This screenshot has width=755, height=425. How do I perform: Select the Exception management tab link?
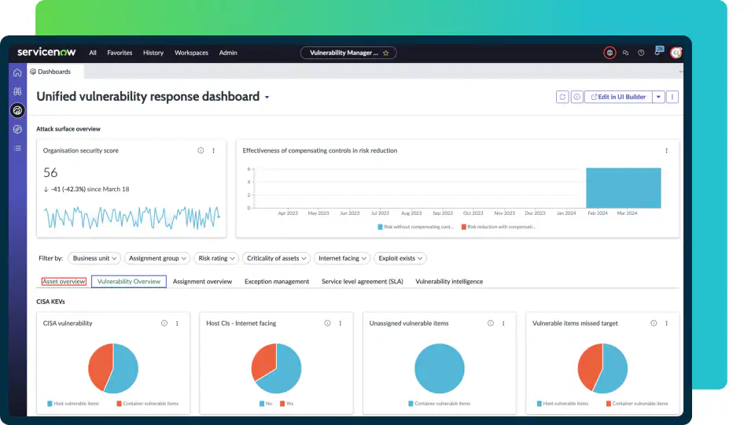277,281
